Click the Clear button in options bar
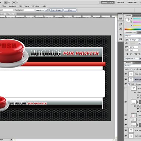 (70, 10)
